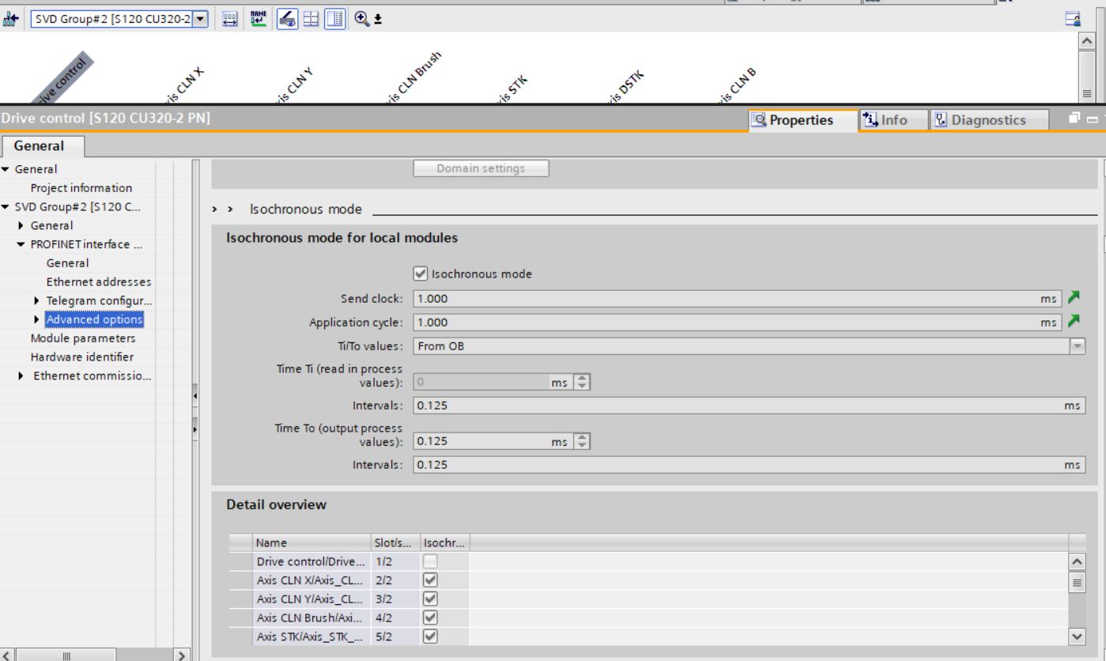Image resolution: width=1106 pixels, height=661 pixels.
Task: Click the Send clock input field
Action: pos(712,299)
